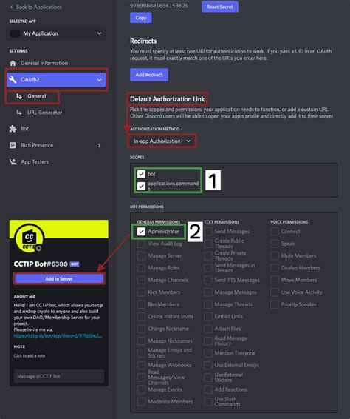This screenshot has width=350, height=419.
Task: Expand the Rich Presence submenu chevron
Action: tap(99, 146)
